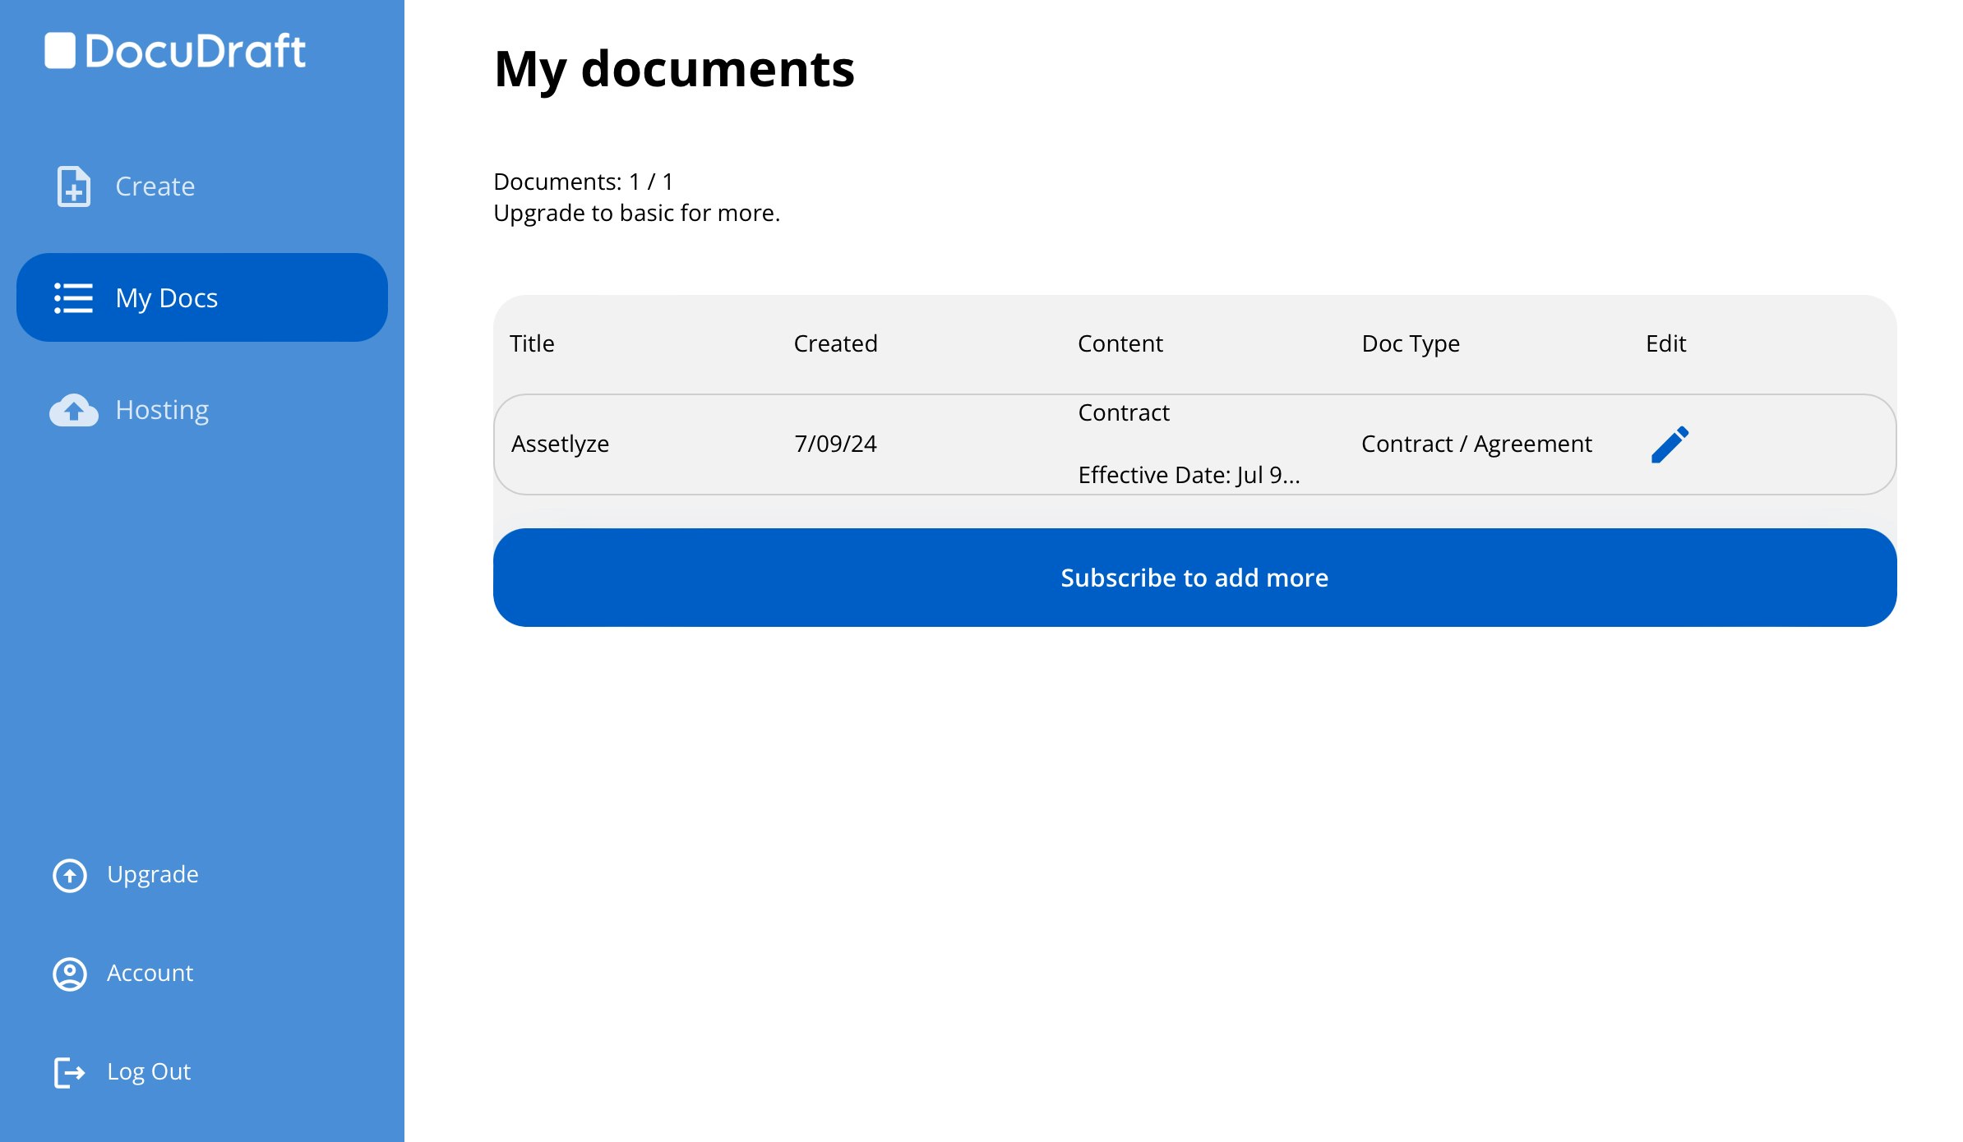
Task: Open the Upgrade page label
Action: (x=153, y=875)
